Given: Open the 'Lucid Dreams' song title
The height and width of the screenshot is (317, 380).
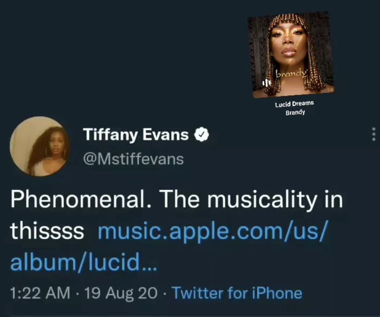Looking at the screenshot, I should [294, 104].
